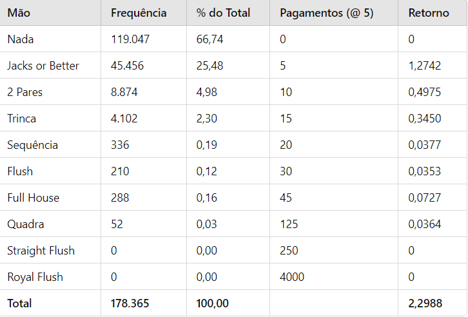The height and width of the screenshot is (317, 468).
Task: Select the Quadra row label
Action: (x=26, y=224)
